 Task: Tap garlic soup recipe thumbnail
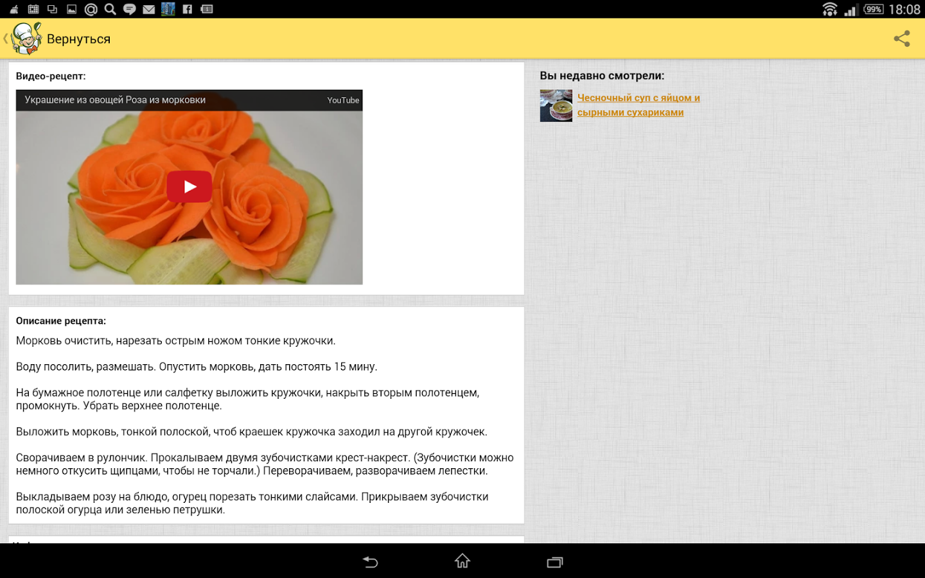(556, 105)
